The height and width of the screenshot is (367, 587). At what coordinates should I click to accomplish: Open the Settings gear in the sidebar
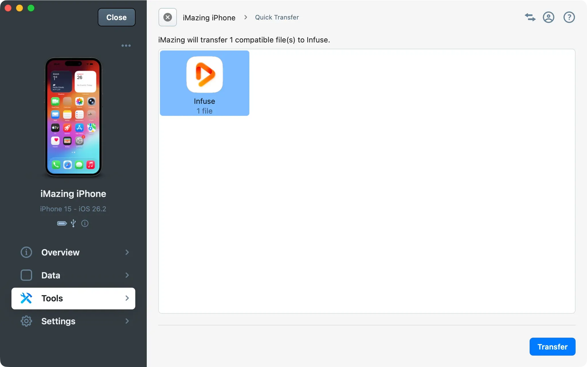(x=26, y=321)
